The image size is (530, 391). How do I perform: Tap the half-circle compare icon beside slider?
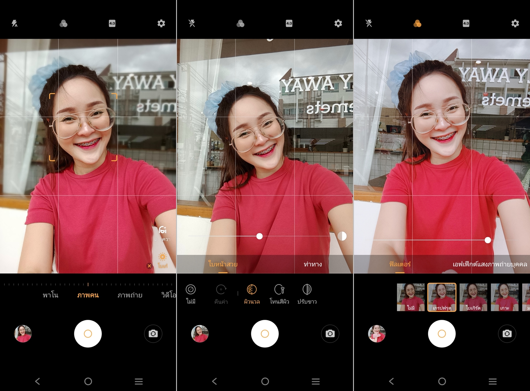tap(342, 236)
